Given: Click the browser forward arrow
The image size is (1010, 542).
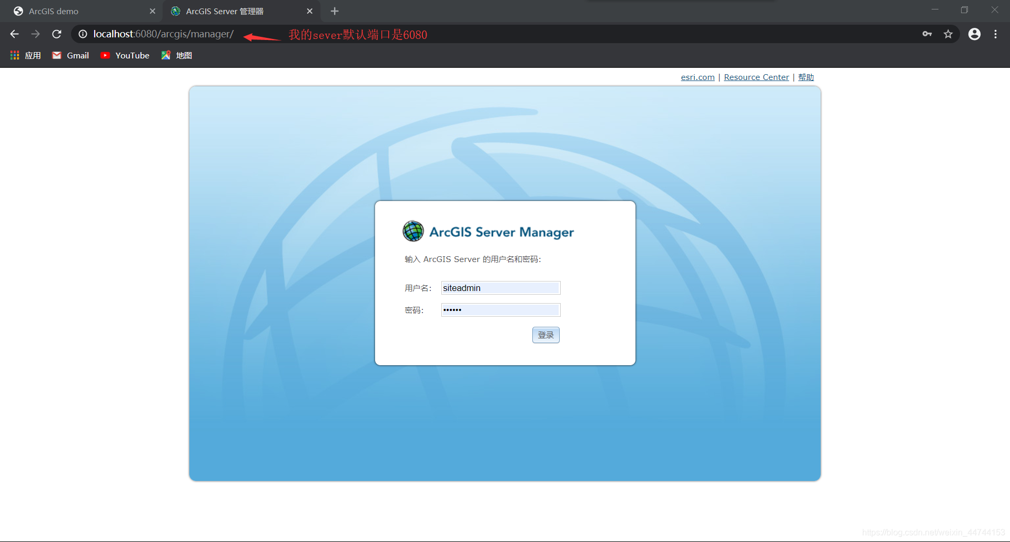Looking at the screenshot, I should (35, 34).
